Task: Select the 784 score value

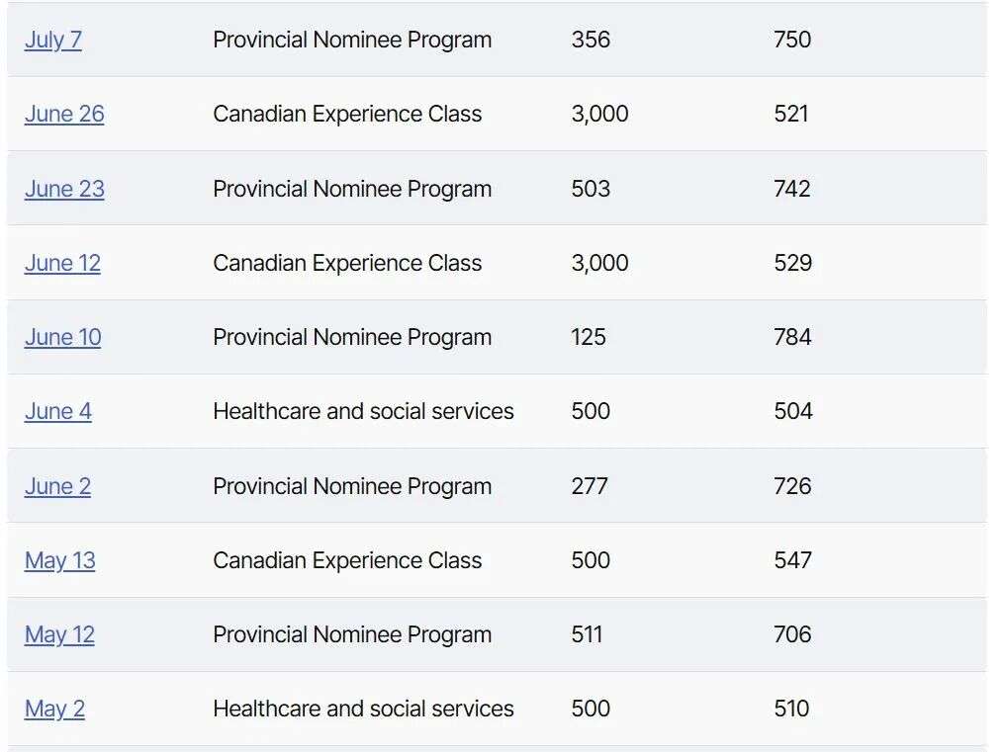Action: [x=792, y=337]
